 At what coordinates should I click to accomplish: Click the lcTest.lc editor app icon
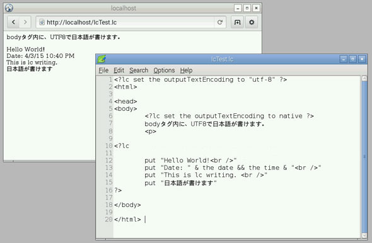click(x=102, y=59)
